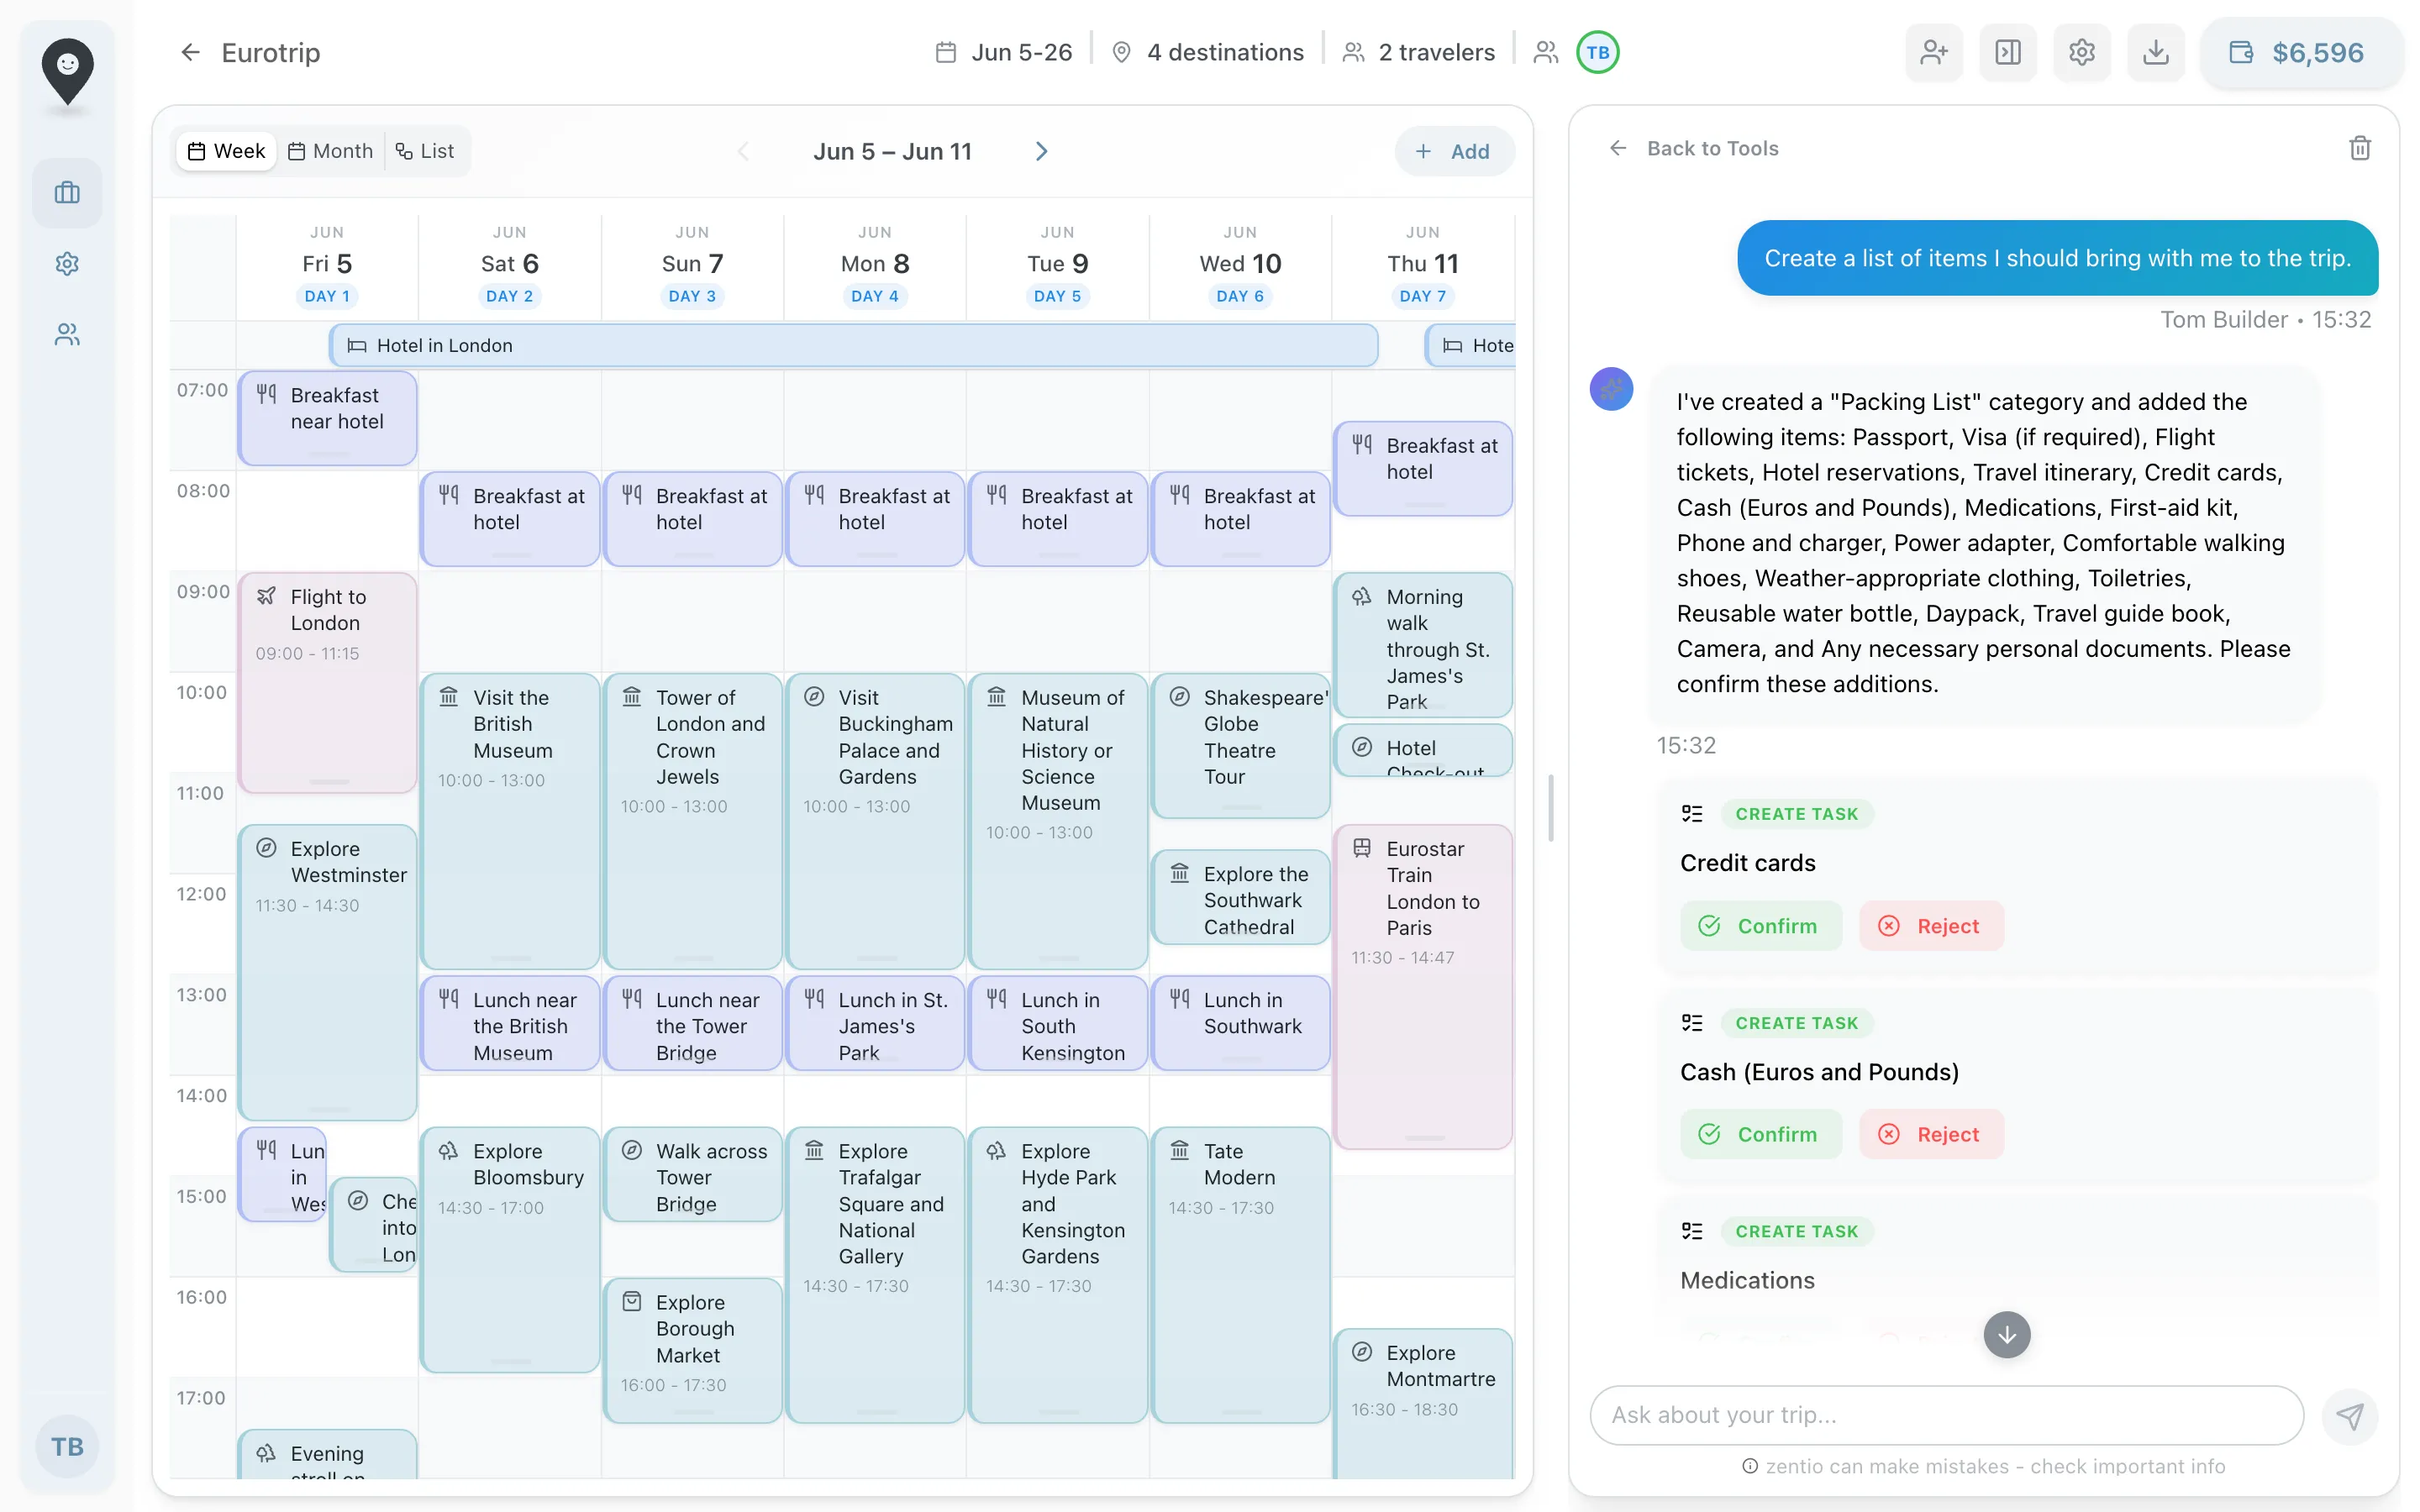Click the trash icon in chat panel
Image resolution: width=2420 pixels, height=1512 pixels.
pyautogui.click(x=2359, y=148)
